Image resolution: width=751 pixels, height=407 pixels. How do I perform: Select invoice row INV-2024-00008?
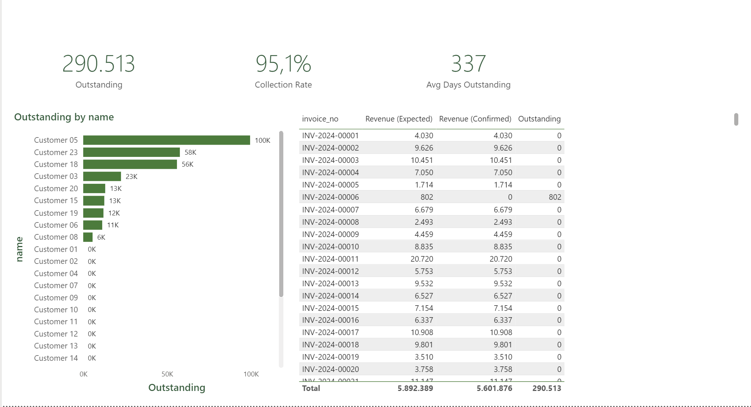click(x=431, y=222)
